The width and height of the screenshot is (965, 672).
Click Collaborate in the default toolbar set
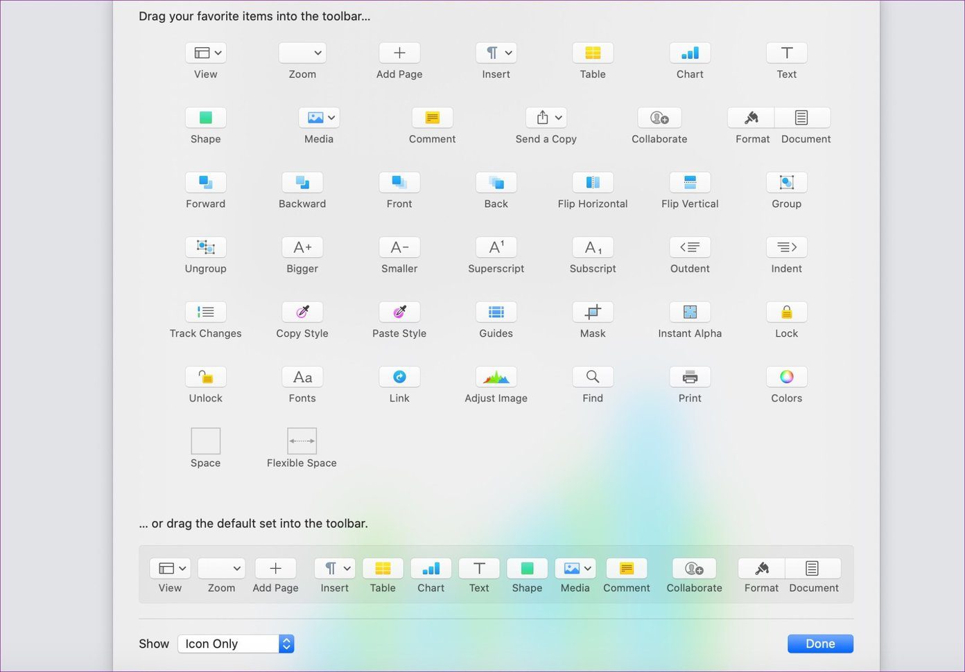695,568
